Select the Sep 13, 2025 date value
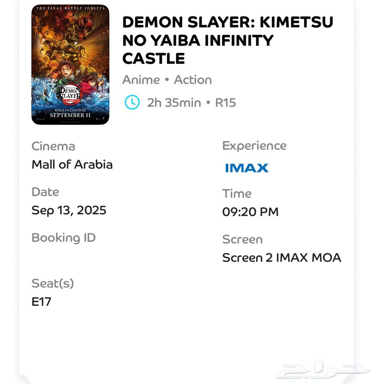The width and height of the screenshot is (373, 384). coord(69,210)
